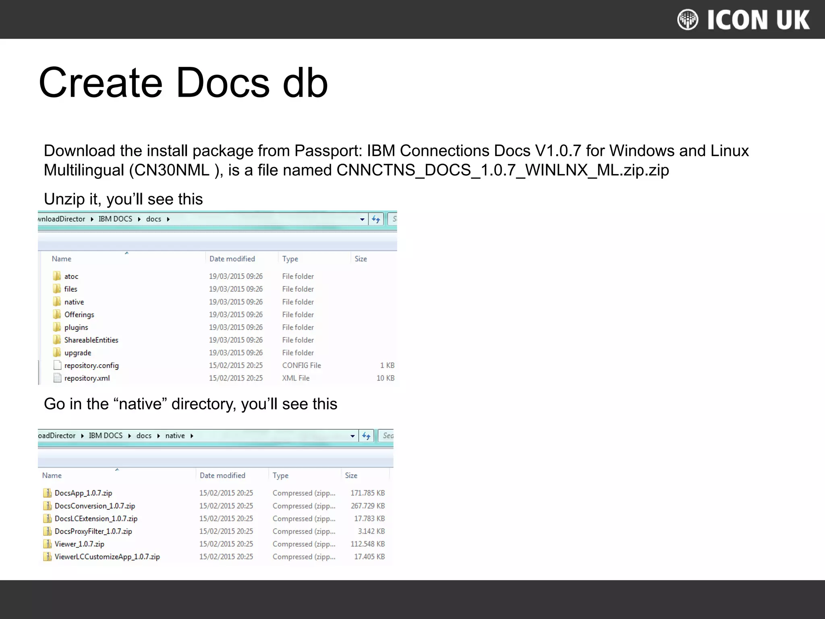Sort by Type column in docs window

290,259
